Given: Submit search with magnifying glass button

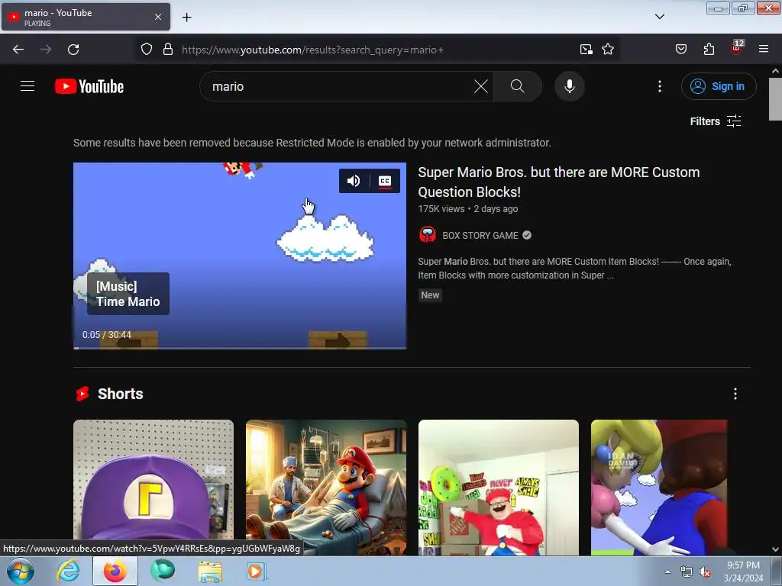Looking at the screenshot, I should coord(517,86).
